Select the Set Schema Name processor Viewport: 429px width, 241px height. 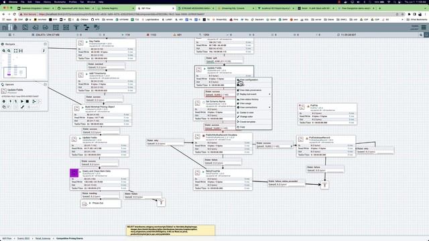point(214,110)
